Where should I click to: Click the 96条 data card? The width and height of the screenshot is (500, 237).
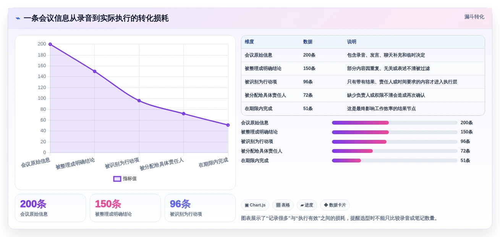click(200, 208)
